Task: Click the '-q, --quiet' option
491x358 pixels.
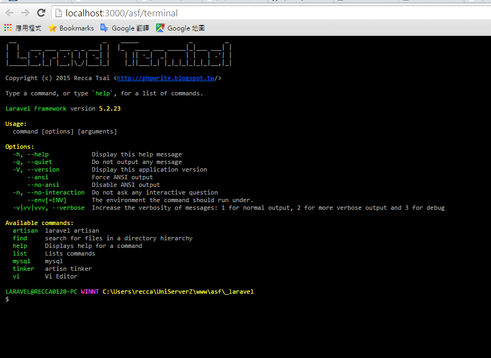Action: tap(33, 162)
